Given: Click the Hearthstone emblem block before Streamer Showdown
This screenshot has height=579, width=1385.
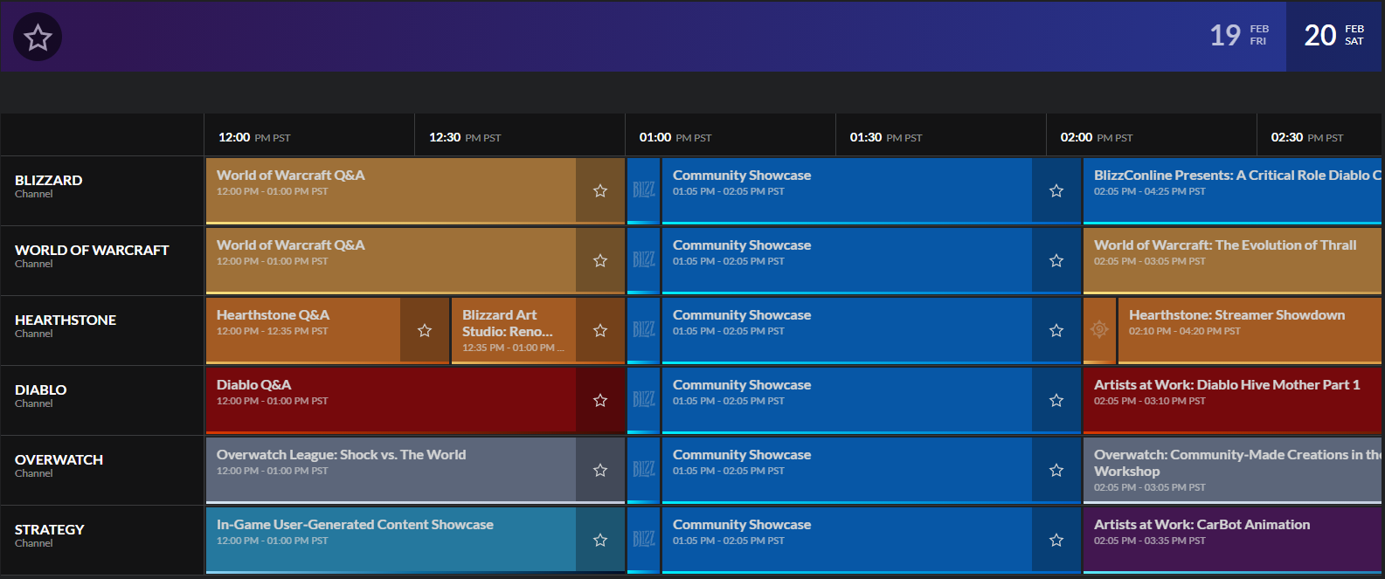Looking at the screenshot, I should click(1099, 330).
